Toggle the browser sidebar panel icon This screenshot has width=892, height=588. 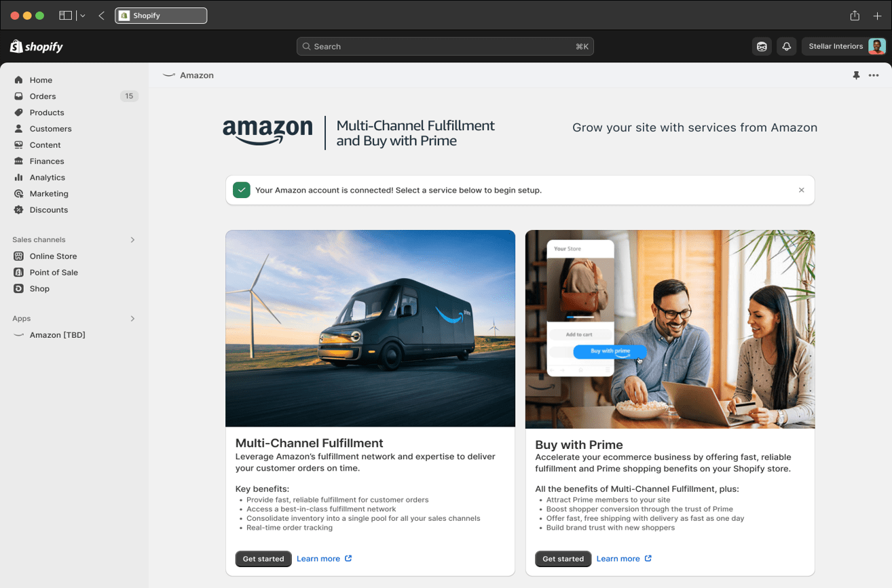(66, 16)
